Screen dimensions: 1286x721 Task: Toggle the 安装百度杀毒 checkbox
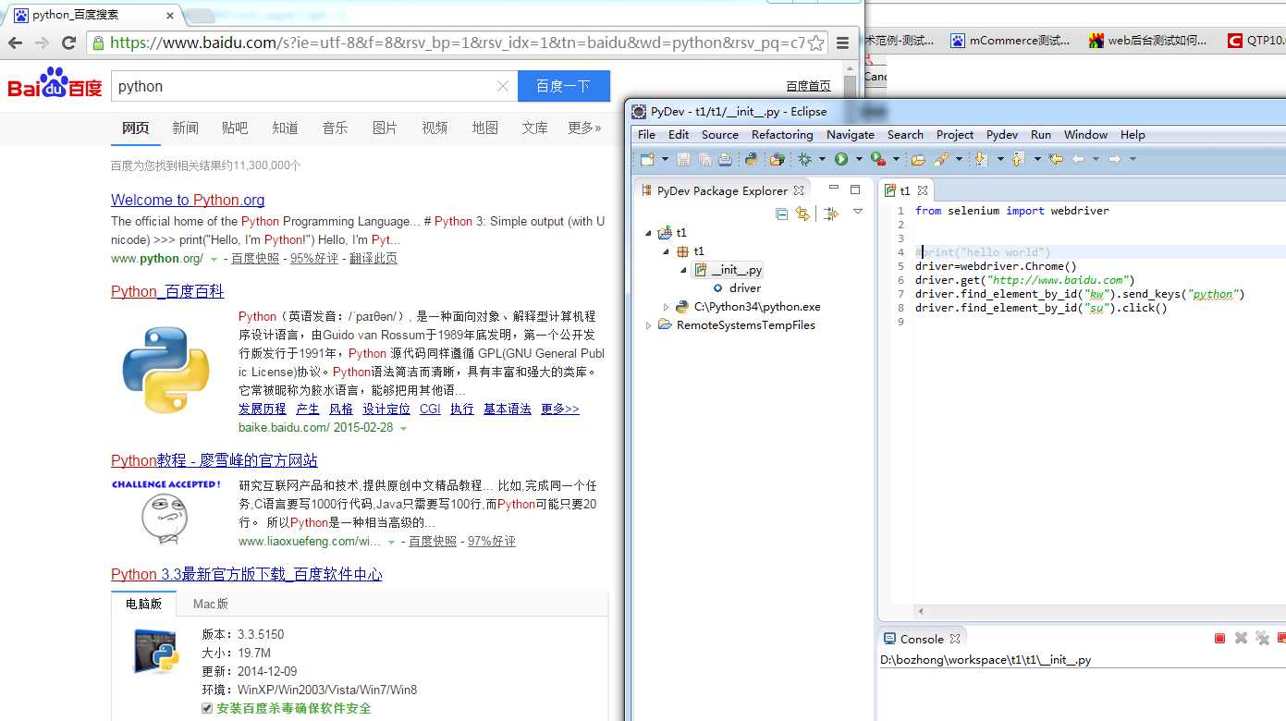(x=207, y=708)
